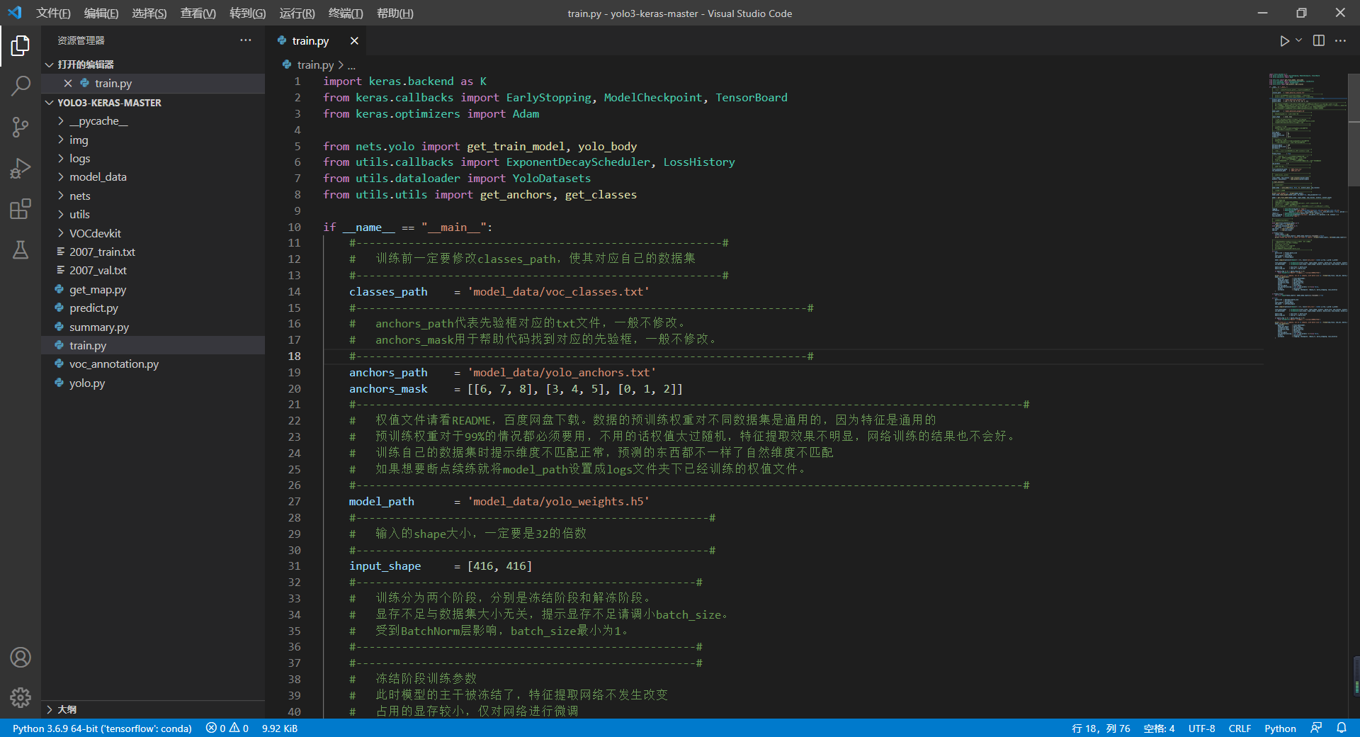Click the train.py breadcrumb item

click(315, 64)
